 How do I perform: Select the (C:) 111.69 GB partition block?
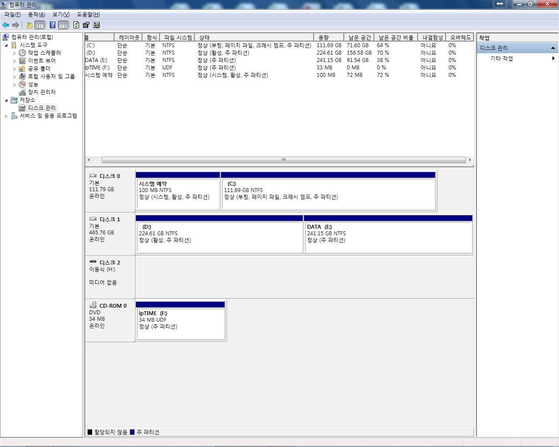(x=328, y=191)
